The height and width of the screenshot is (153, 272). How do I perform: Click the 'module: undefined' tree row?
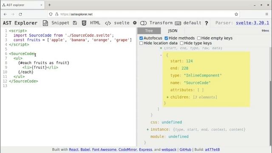tap(170, 136)
